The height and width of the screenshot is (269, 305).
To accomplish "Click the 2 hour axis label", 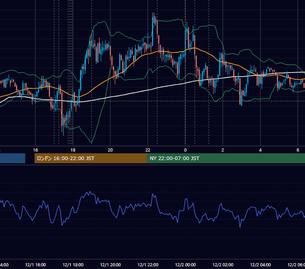I will [223, 150].
